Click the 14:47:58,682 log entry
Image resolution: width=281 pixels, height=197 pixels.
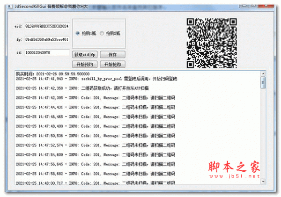(96, 174)
